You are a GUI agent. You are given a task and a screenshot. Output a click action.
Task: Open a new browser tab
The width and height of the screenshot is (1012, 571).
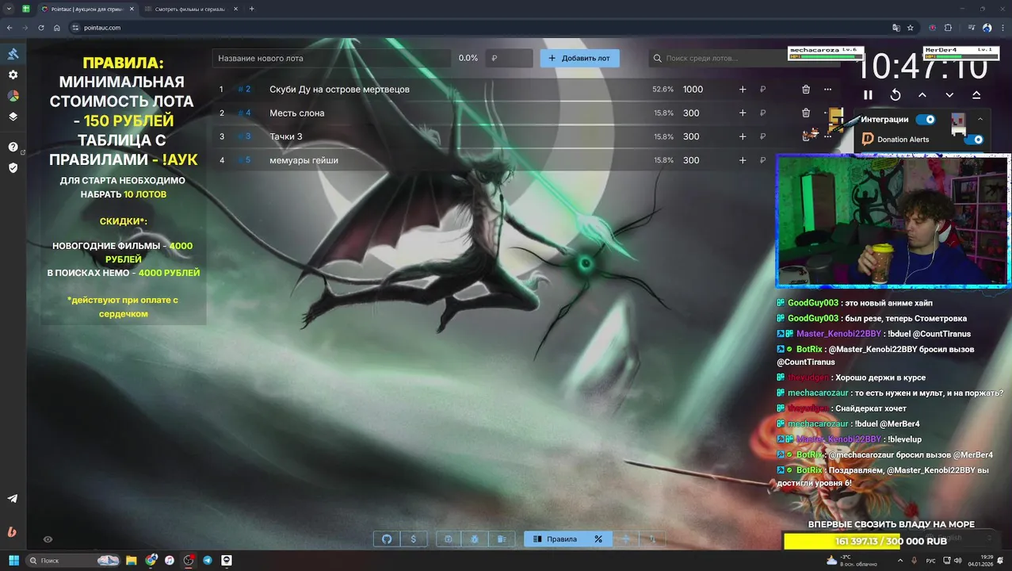coord(252,9)
